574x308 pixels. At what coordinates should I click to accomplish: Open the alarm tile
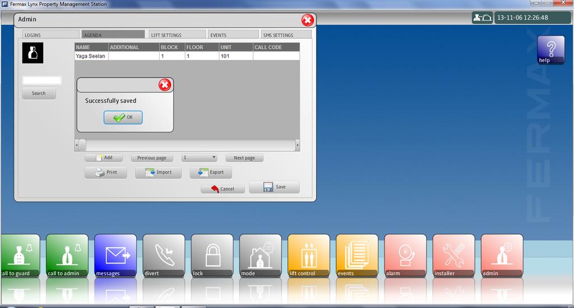pyautogui.click(x=405, y=256)
